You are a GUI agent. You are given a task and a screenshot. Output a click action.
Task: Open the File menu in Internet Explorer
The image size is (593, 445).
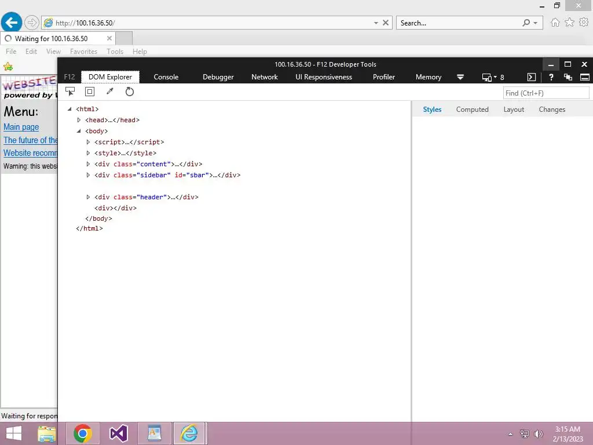pyautogui.click(x=11, y=52)
